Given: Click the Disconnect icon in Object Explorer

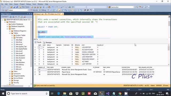Looking at the screenshot, I should click(13, 17).
